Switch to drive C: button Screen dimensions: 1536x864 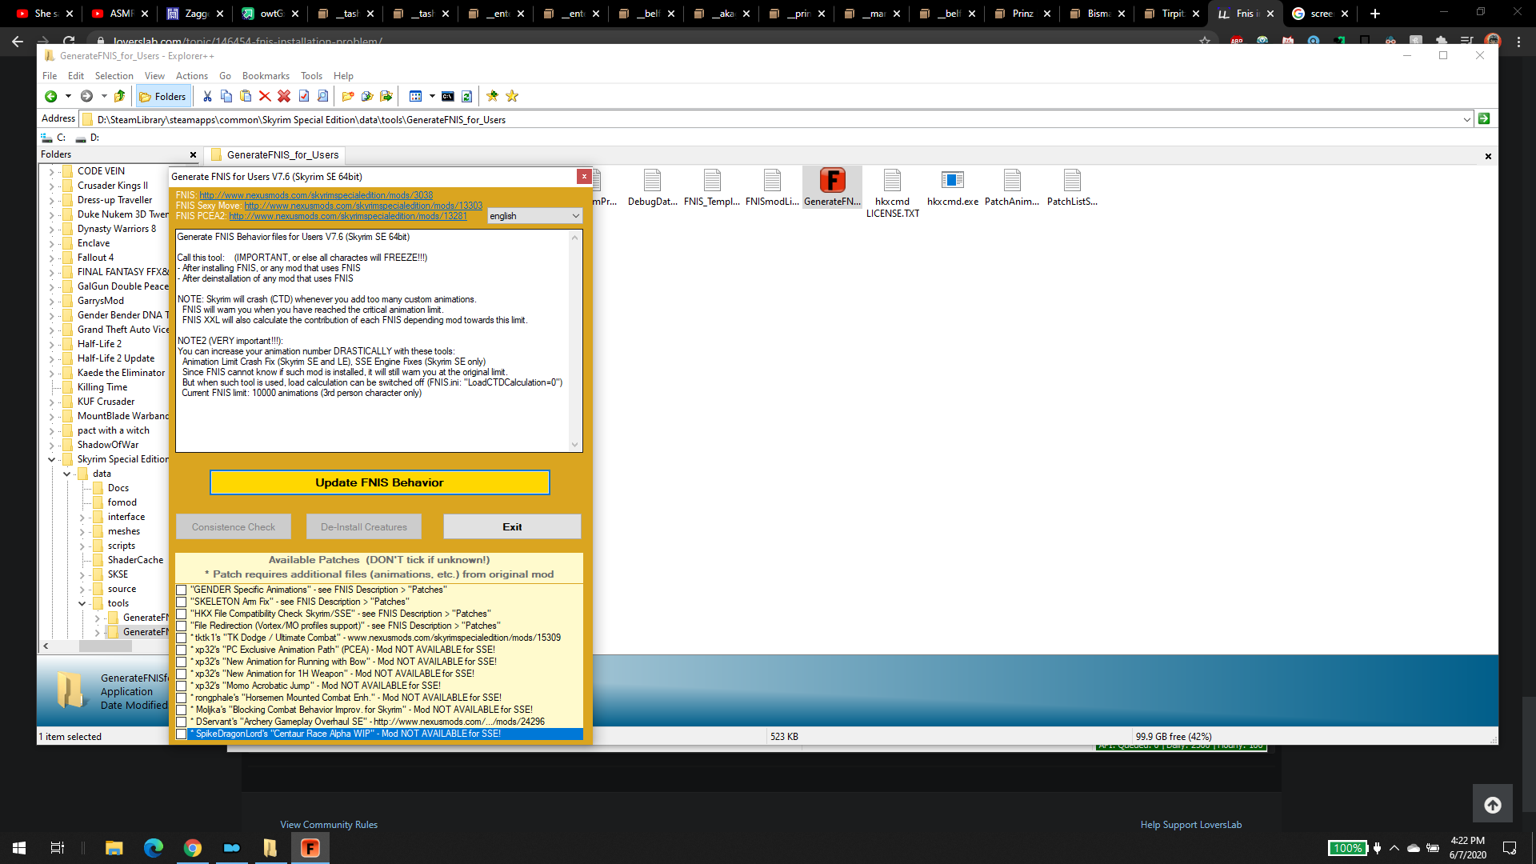pos(54,138)
